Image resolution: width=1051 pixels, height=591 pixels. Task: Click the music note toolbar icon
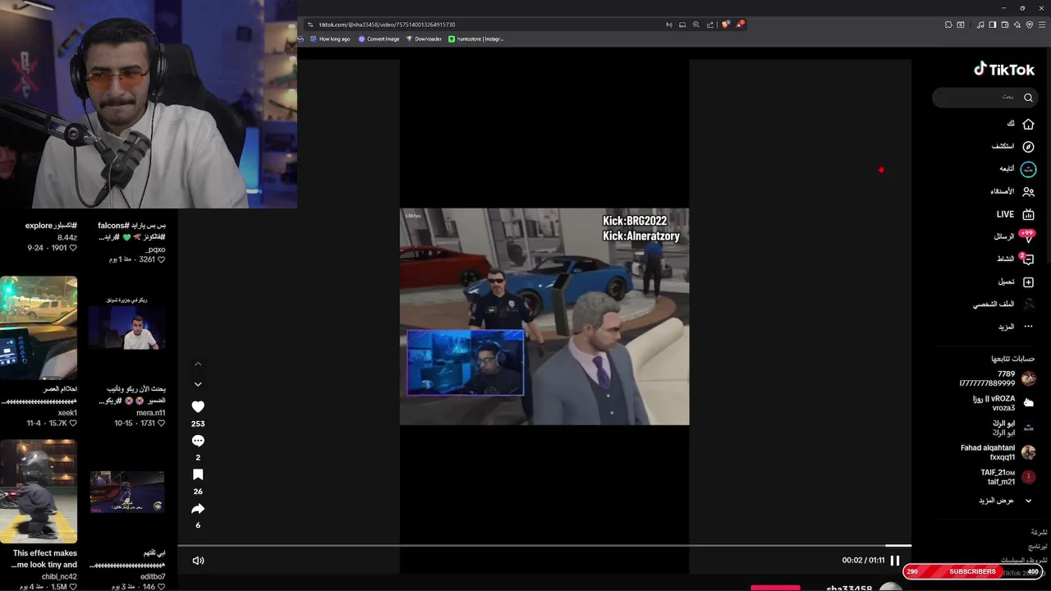click(x=980, y=25)
